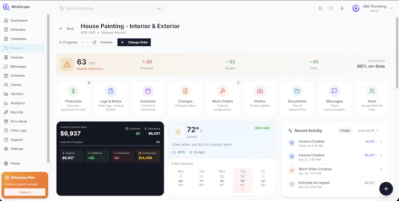Click the WinkScope logo icon

(x=6, y=7)
